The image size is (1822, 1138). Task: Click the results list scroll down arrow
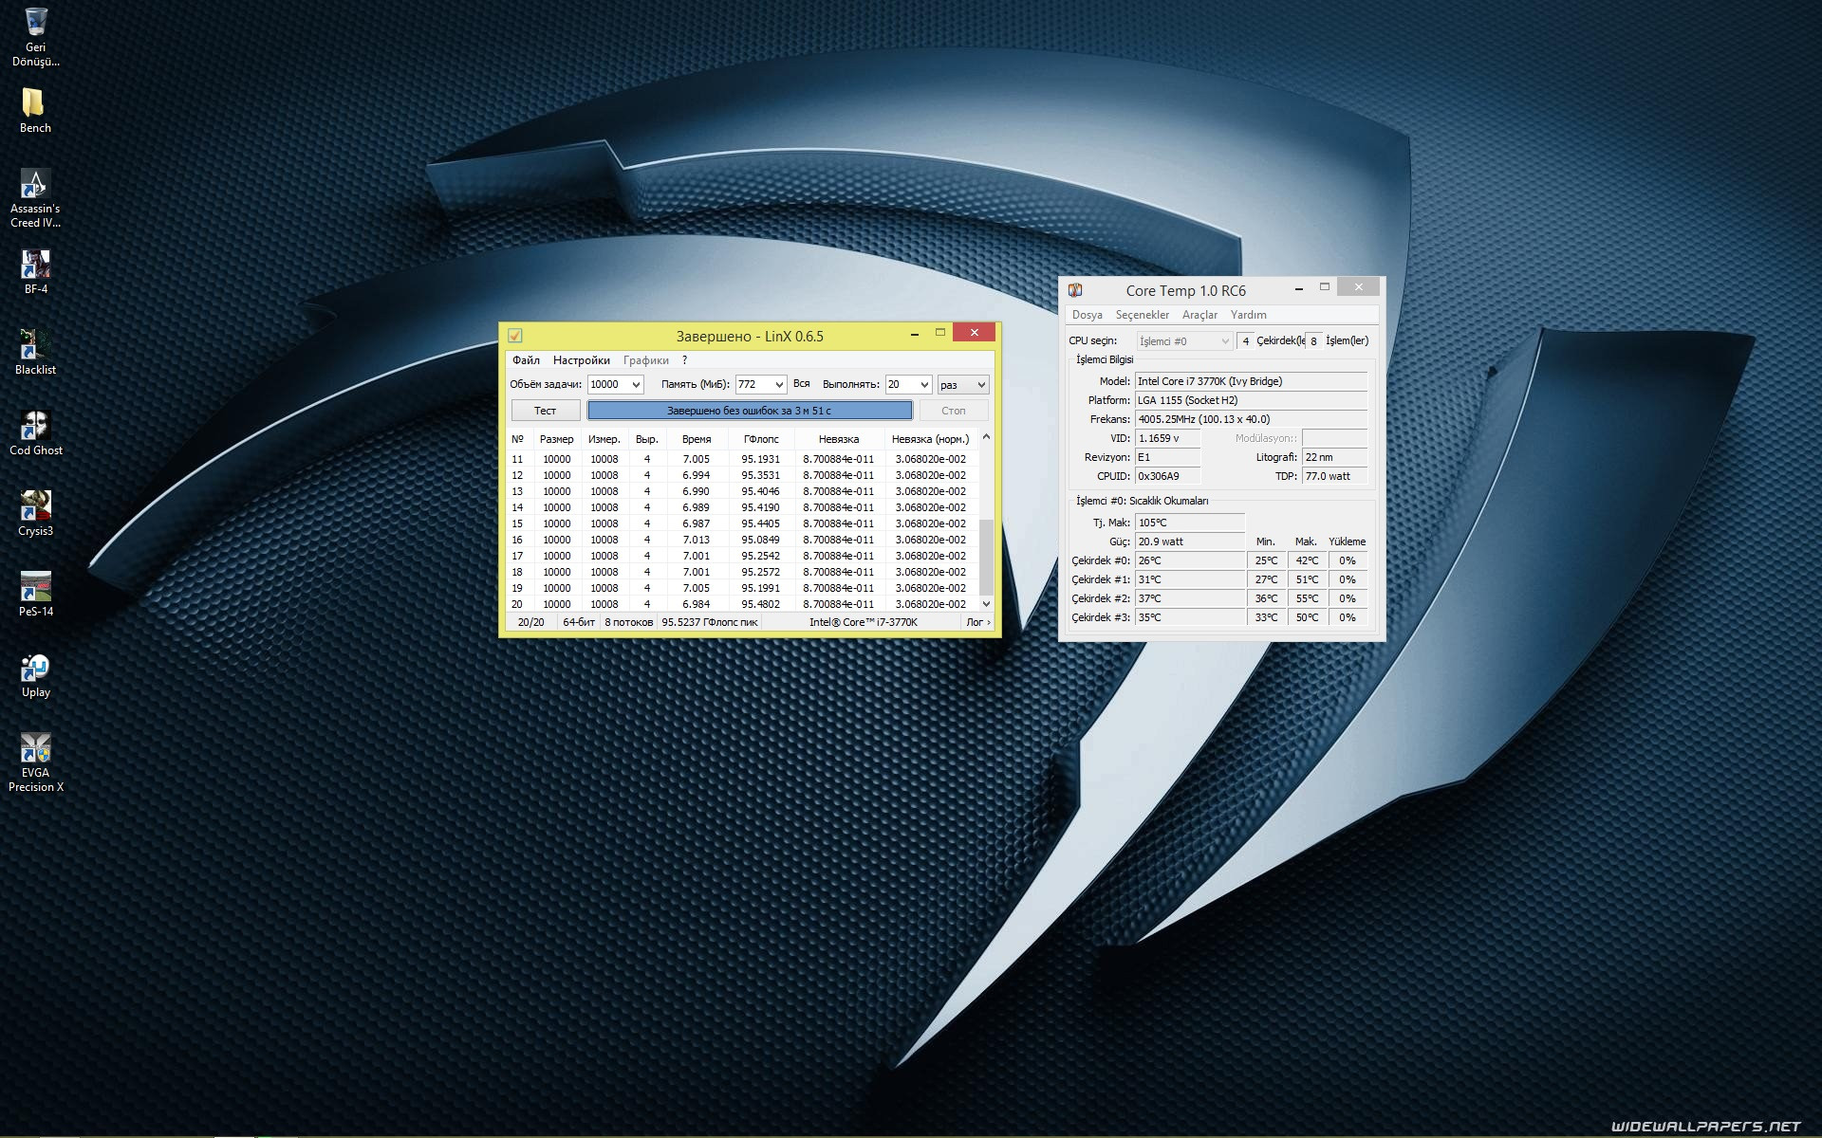click(986, 604)
